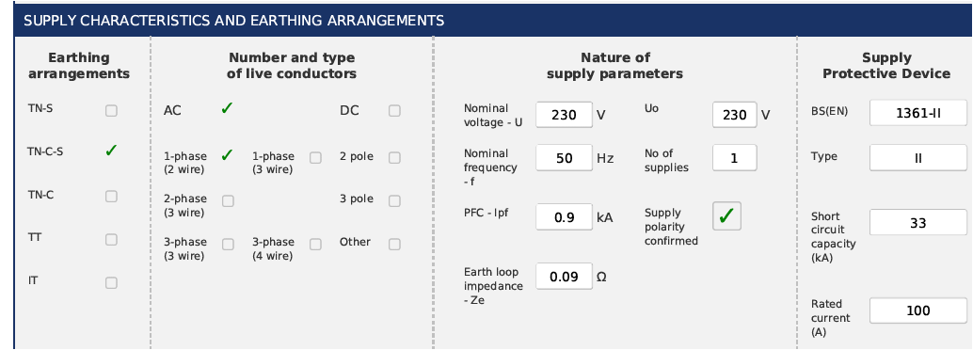Tick the 2 pole checkbox
The image size is (973, 350).
(x=394, y=158)
